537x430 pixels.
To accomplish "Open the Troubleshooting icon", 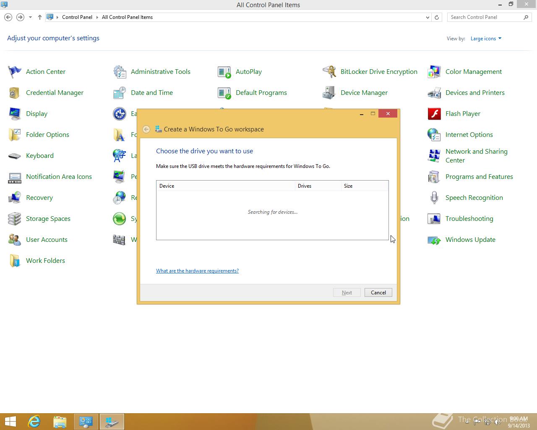I will (434, 219).
